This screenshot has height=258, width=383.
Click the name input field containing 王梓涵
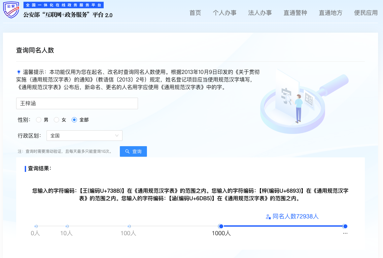click(x=77, y=104)
